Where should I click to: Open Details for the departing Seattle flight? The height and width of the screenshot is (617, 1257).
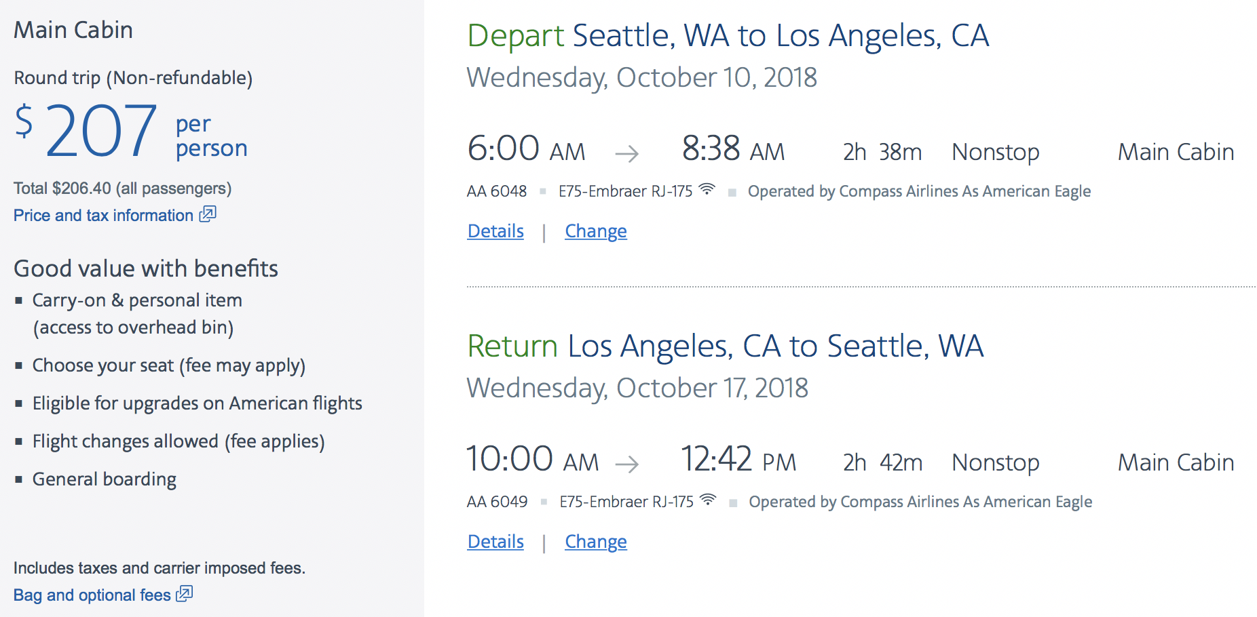[495, 231]
